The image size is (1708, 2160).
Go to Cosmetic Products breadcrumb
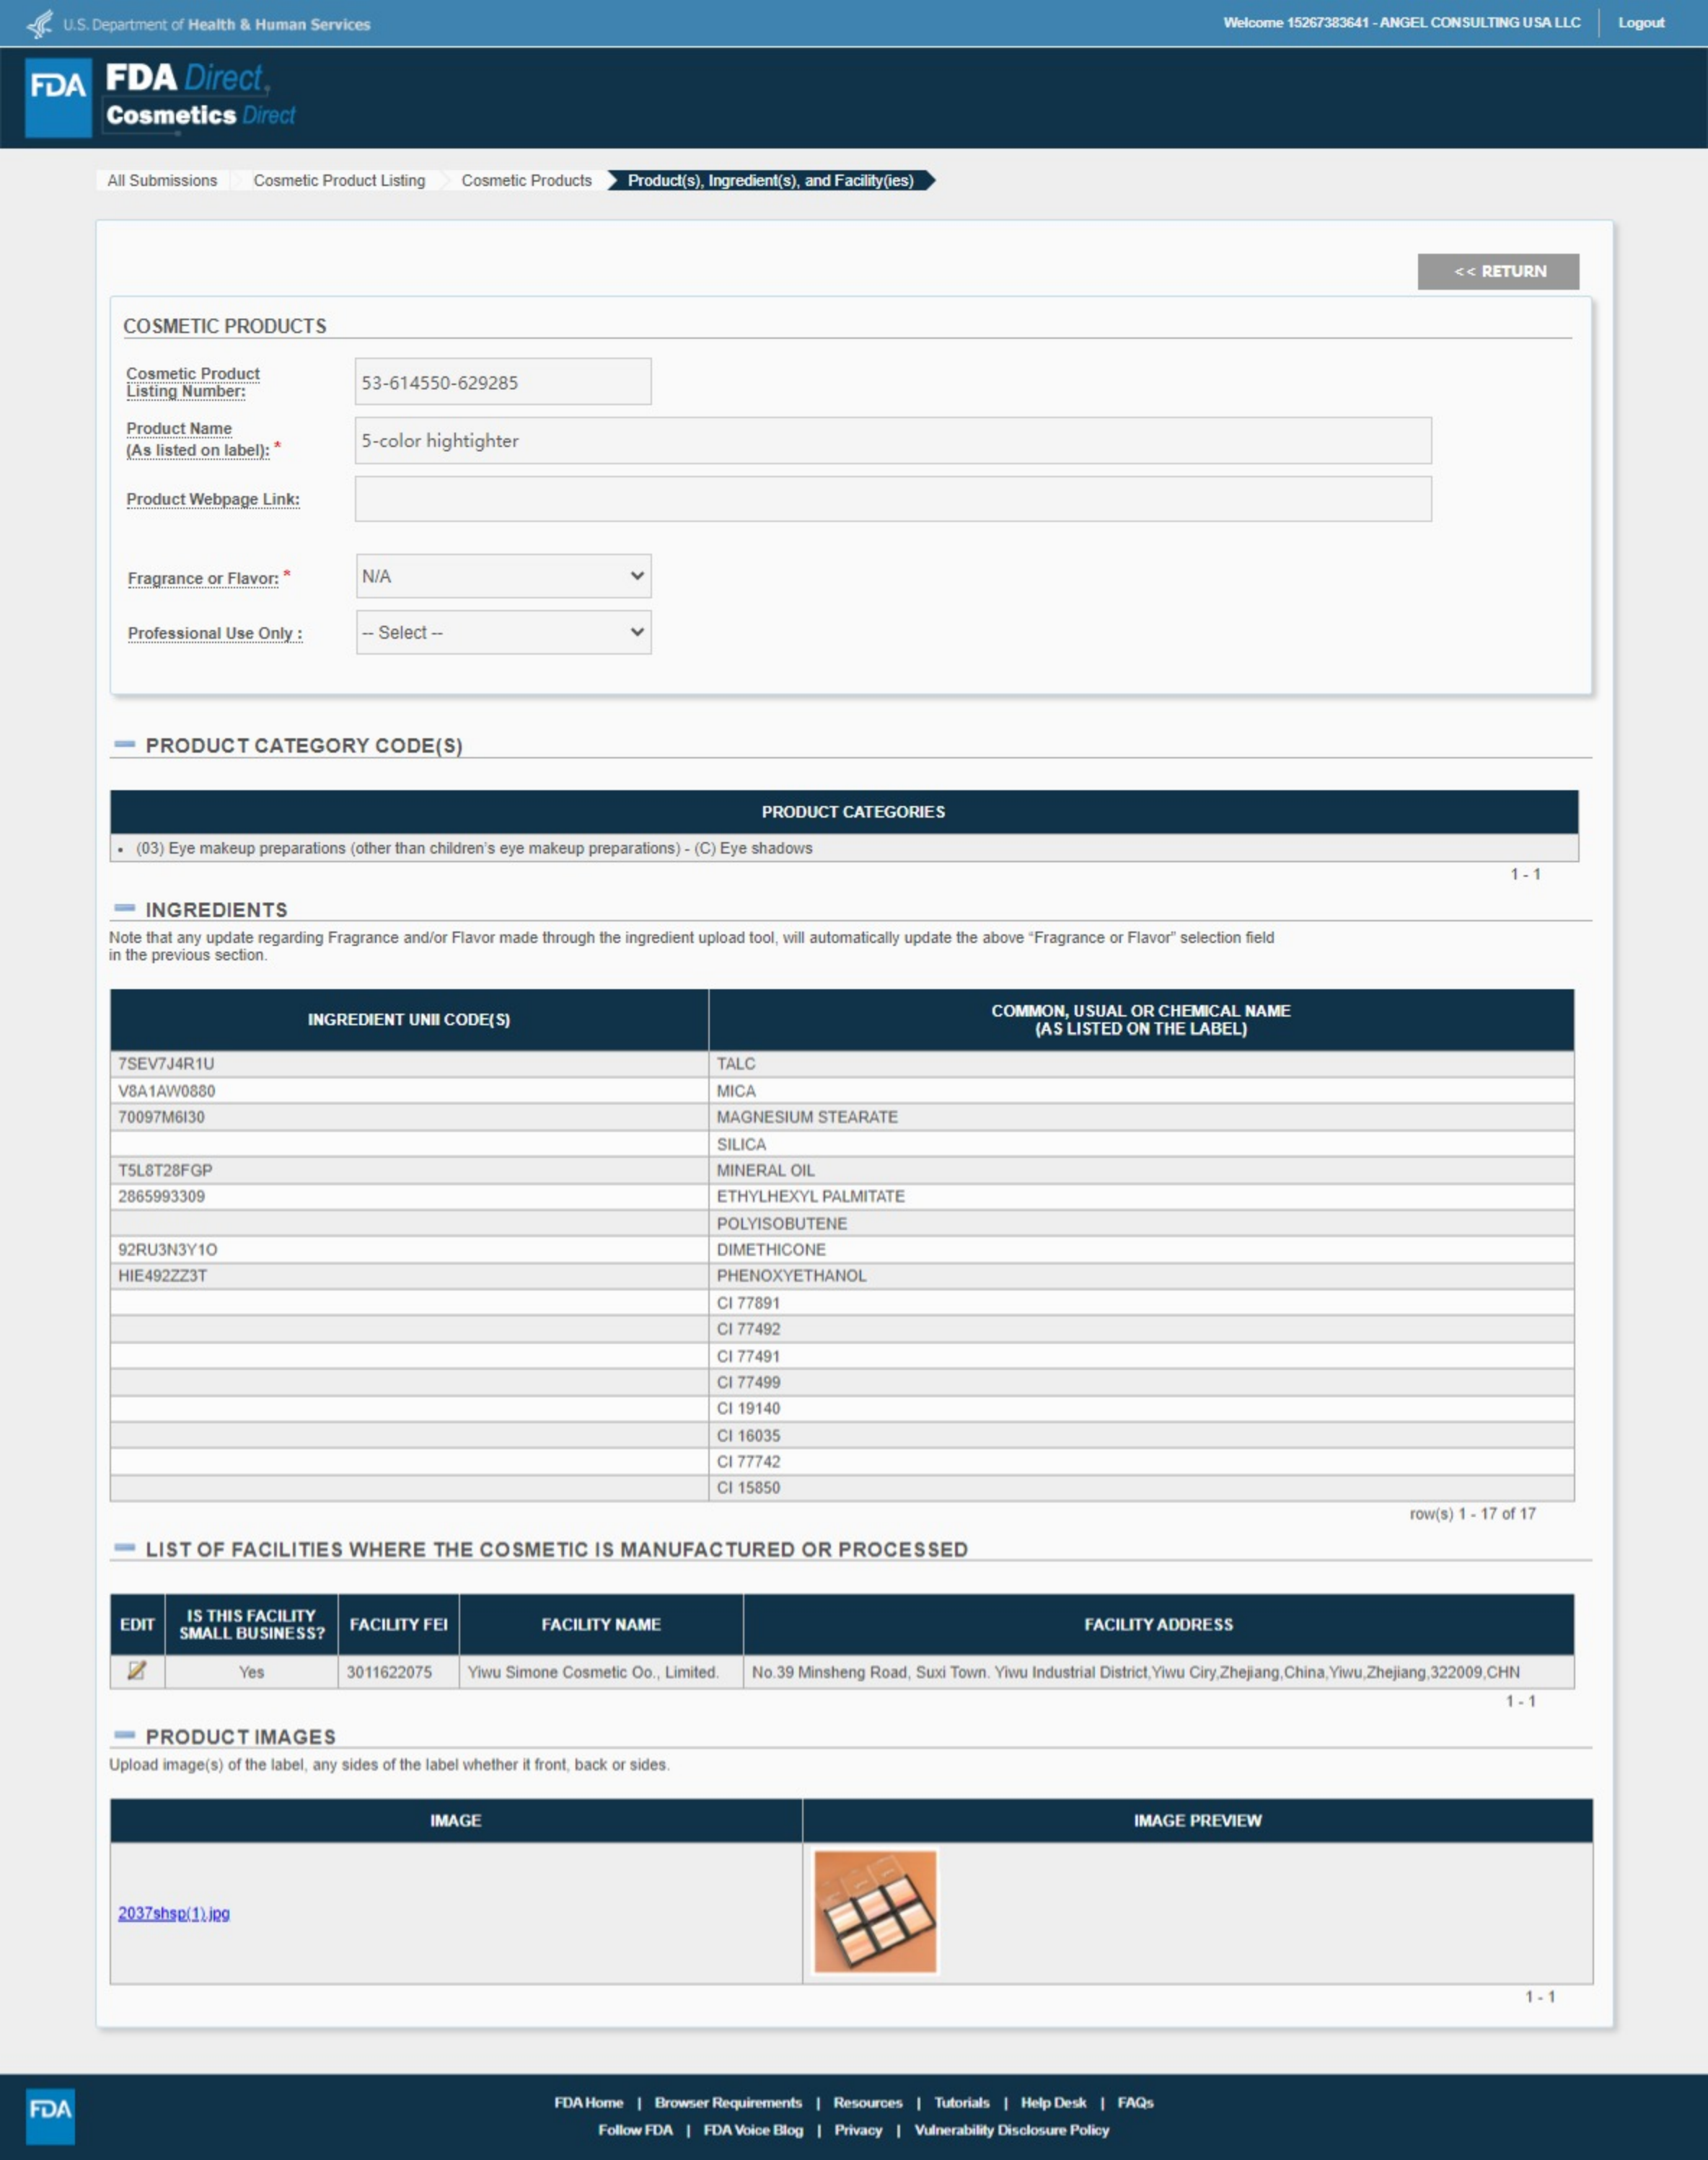(x=526, y=181)
